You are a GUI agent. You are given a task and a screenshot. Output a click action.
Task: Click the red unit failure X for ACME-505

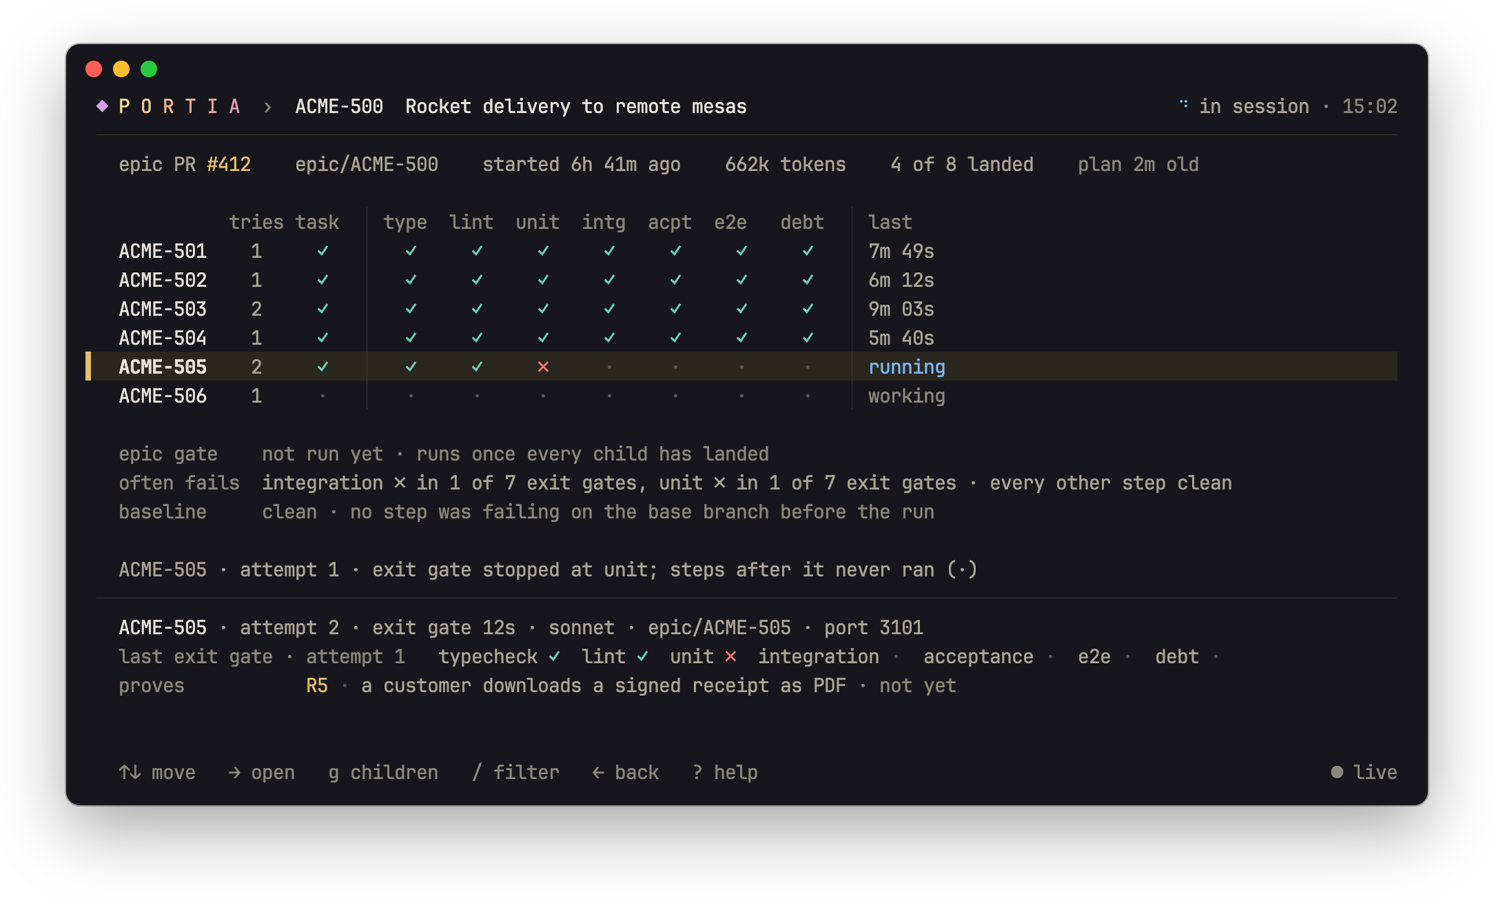(543, 367)
